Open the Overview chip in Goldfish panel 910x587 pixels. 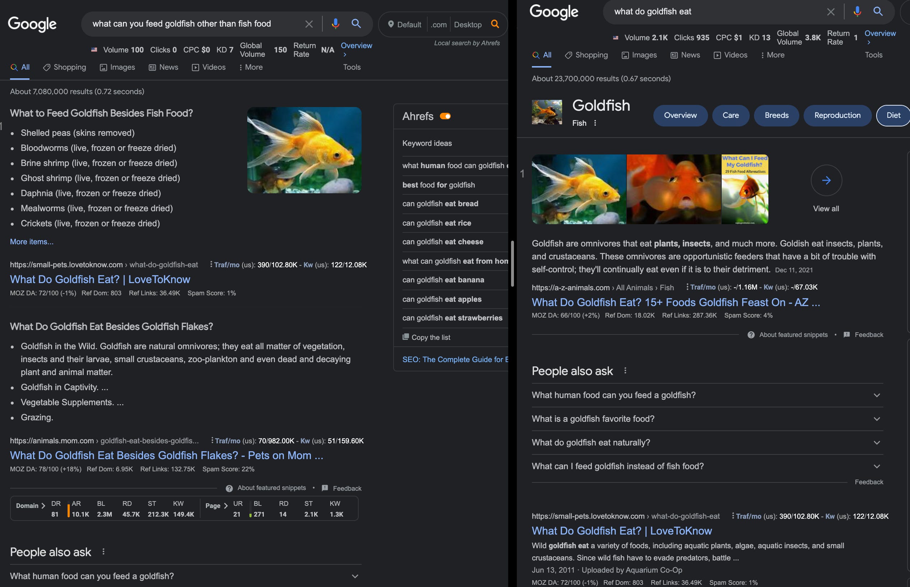680,115
